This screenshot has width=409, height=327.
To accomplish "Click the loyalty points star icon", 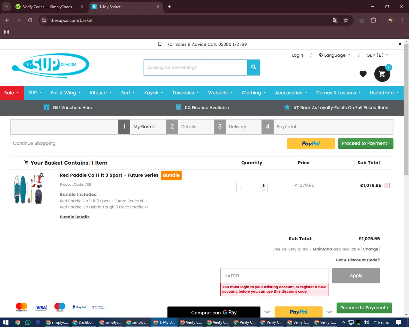I will pyautogui.click(x=287, y=107).
